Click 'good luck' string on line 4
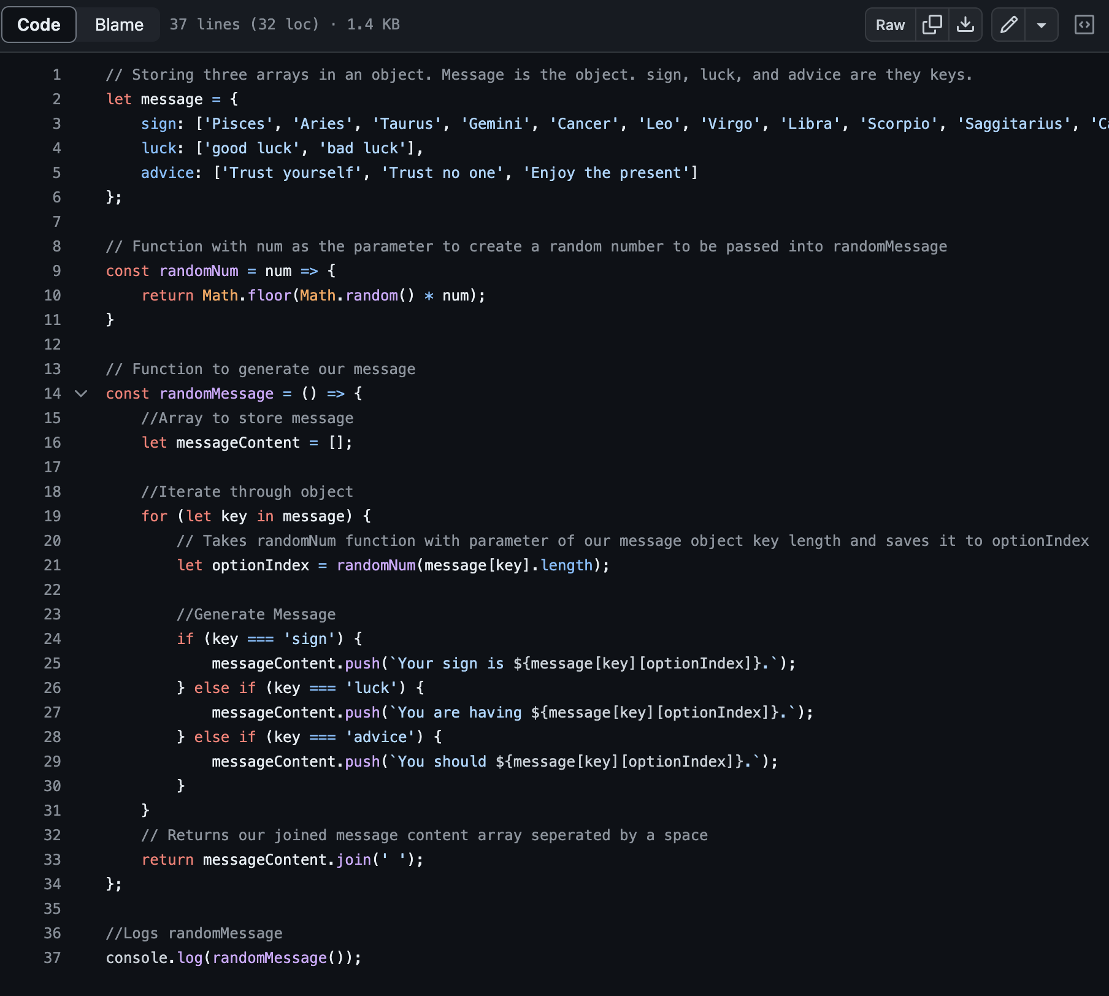This screenshot has height=996, width=1109. pyautogui.click(x=251, y=148)
